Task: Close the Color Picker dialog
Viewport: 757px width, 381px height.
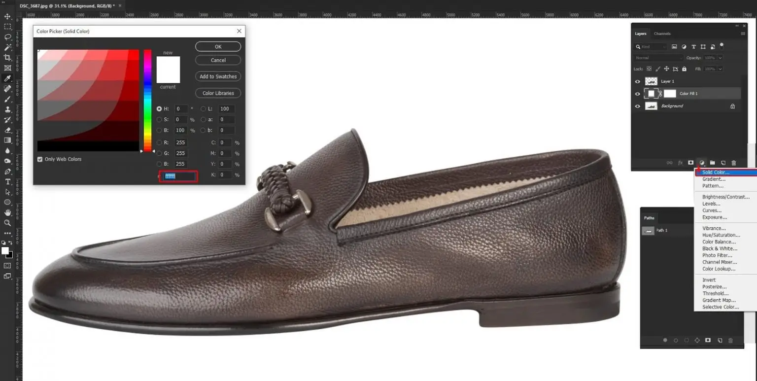Action: (x=239, y=31)
